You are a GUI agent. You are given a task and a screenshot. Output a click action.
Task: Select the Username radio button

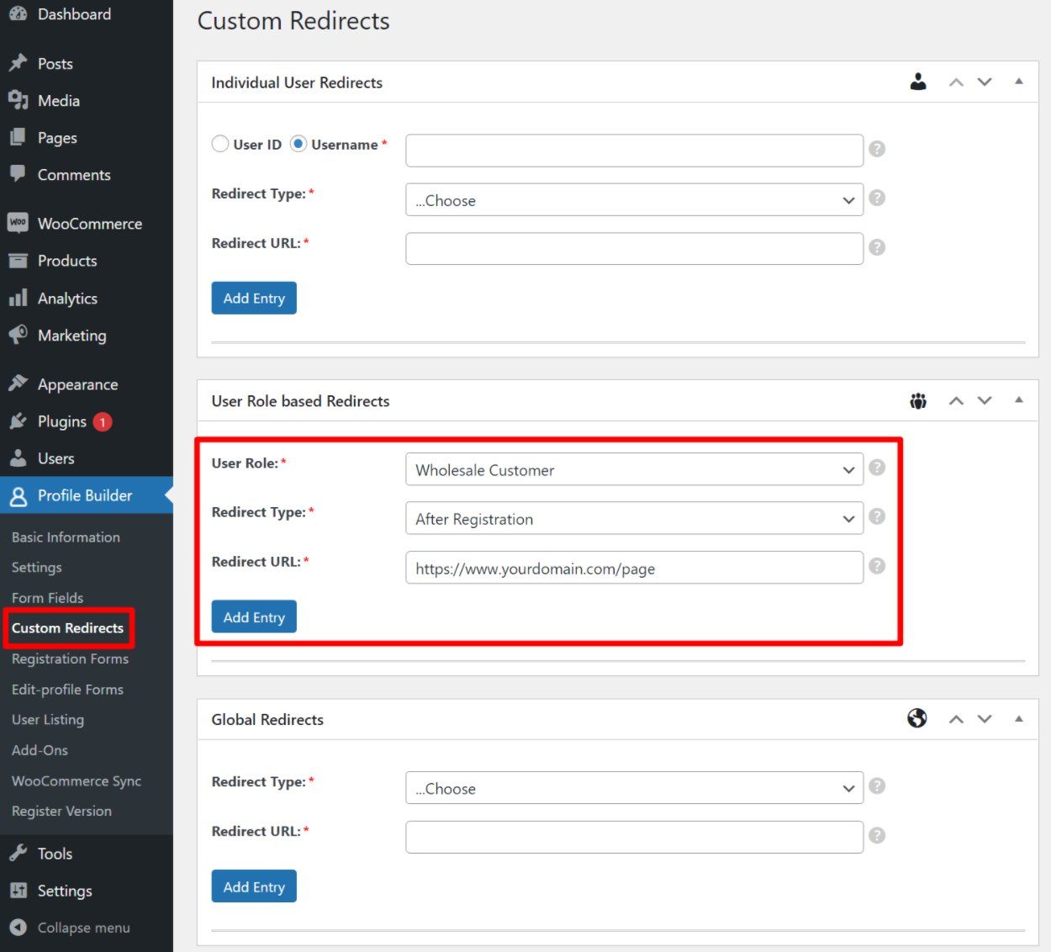(x=298, y=144)
